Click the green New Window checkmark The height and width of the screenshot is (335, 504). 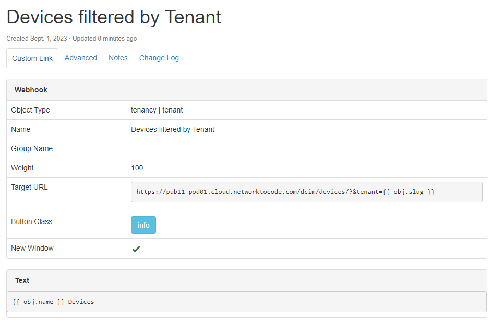pyautogui.click(x=136, y=249)
